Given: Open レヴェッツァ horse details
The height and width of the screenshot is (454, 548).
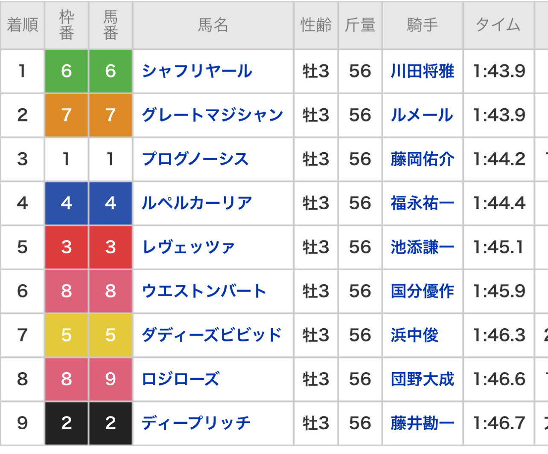Looking at the screenshot, I should point(188,247).
